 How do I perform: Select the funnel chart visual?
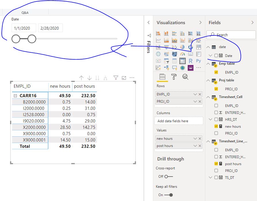coord(166,47)
